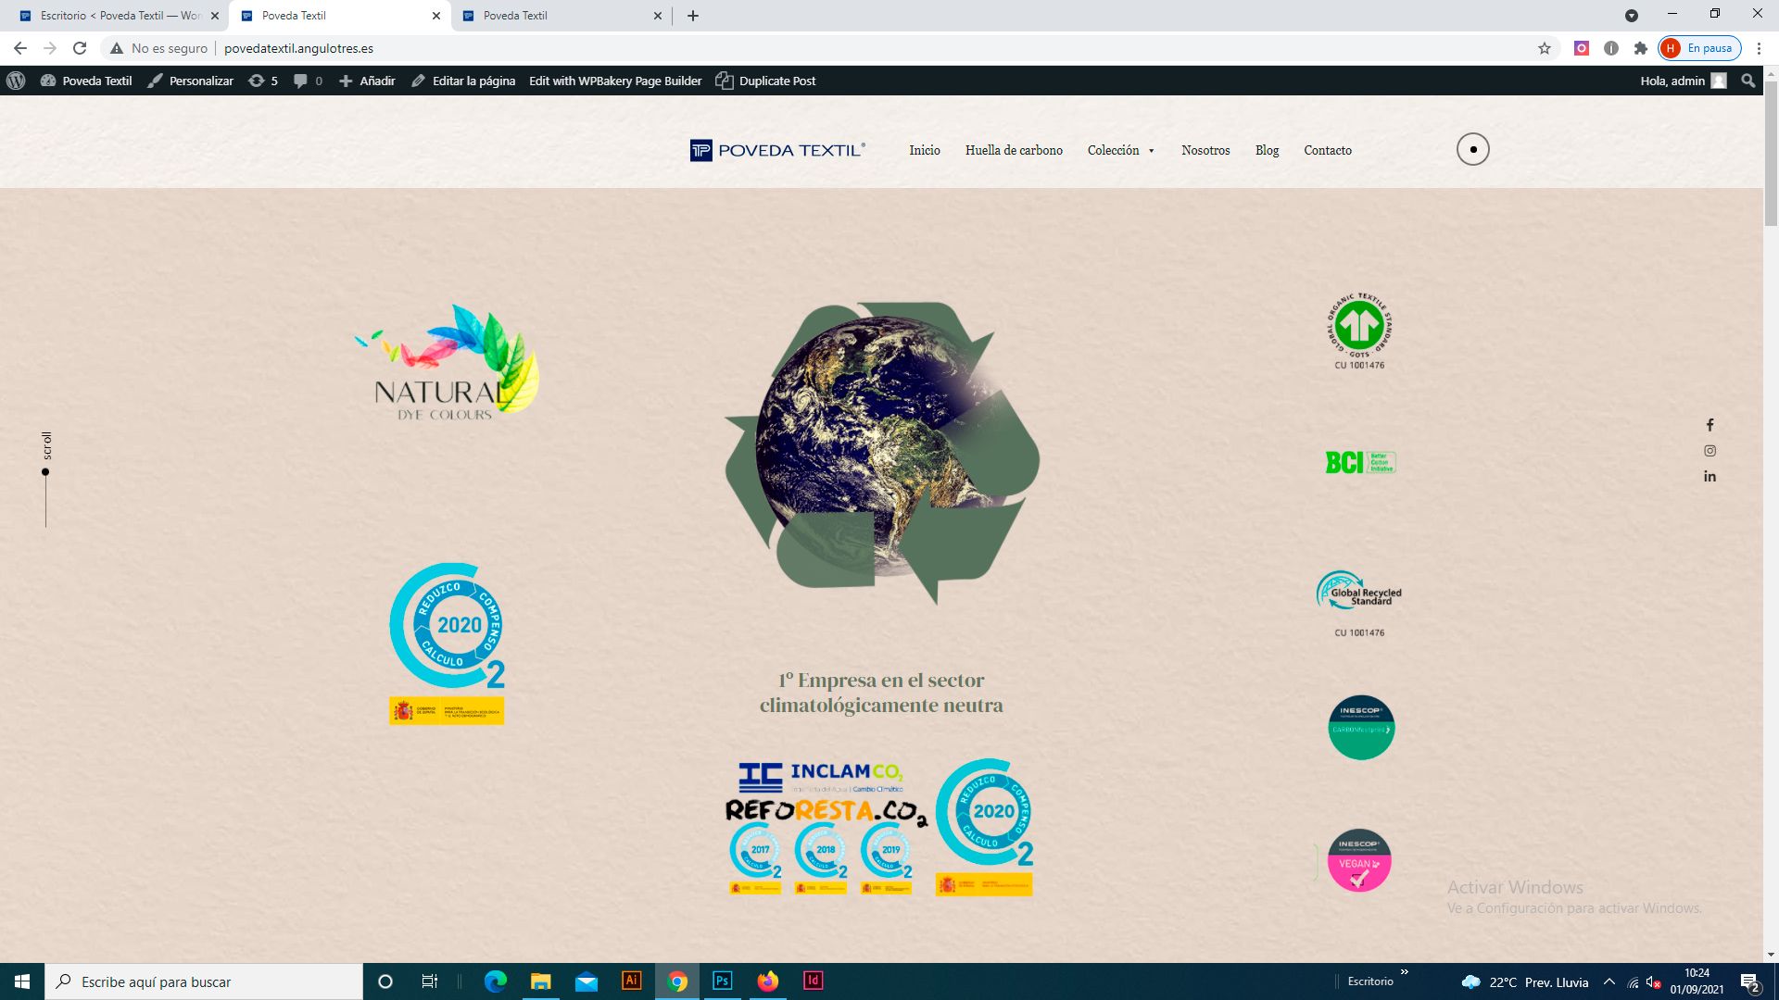Click the left-side 2020 Reduzco Compenso seal
Screen dimensions: 1779x1000
pos(447,643)
